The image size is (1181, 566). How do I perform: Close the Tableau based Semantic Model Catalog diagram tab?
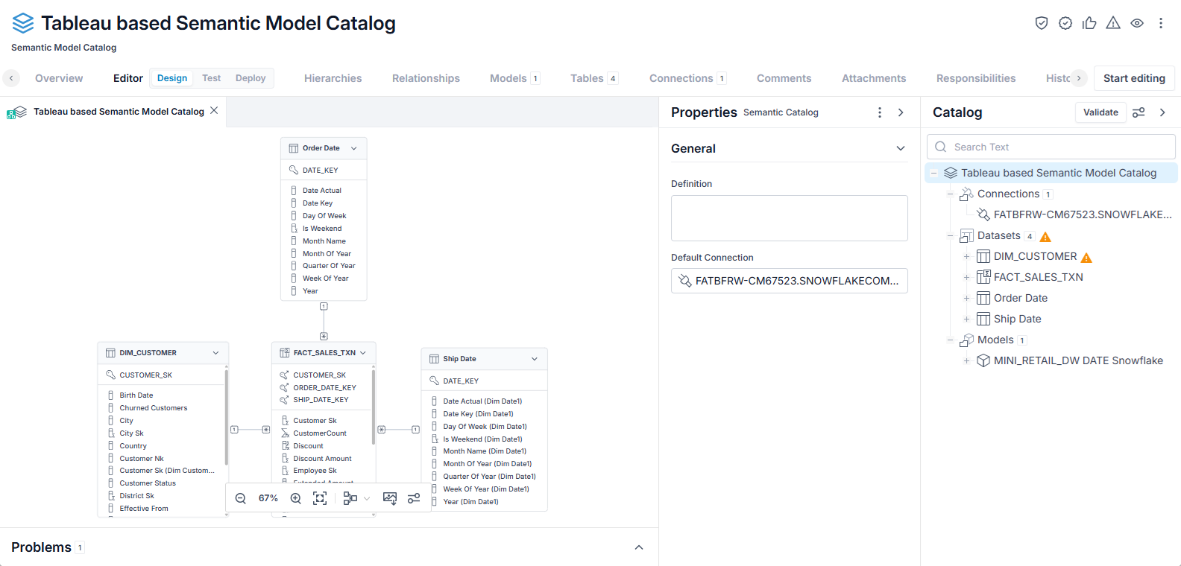click(x=214, y=110)
